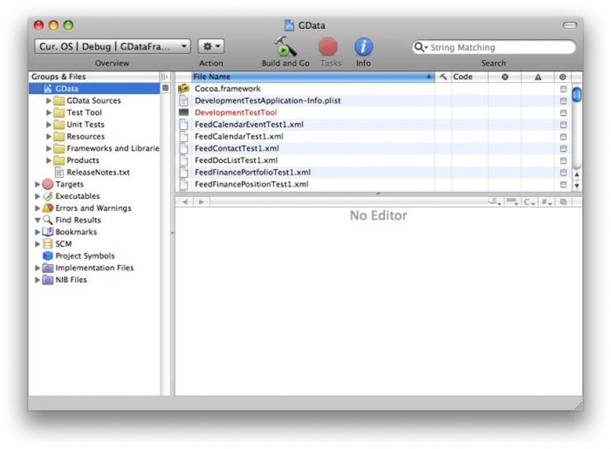Toggle target checkbox for DevelopmentTestApplication-Info.plist
This screenshot has height=449, width=611.
(563, 101)
